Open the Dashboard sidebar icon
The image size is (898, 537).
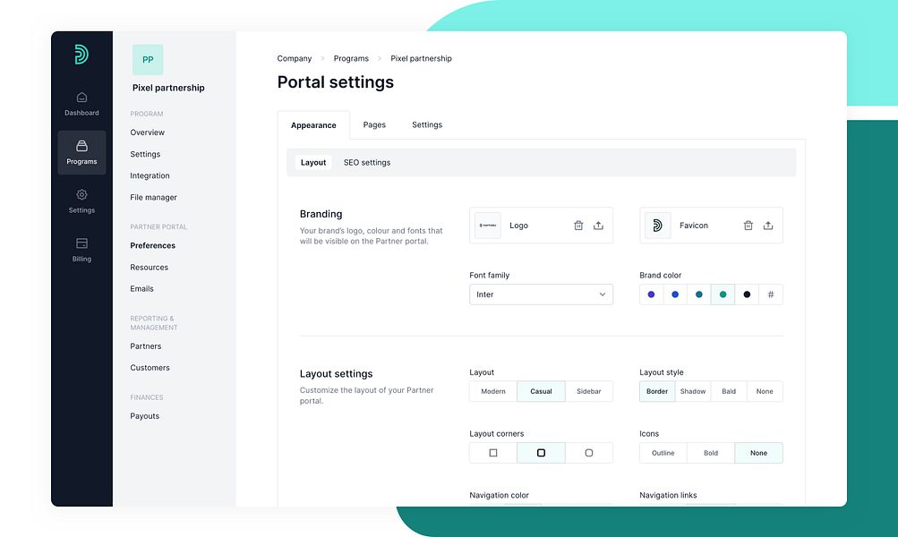pos(81,104)
